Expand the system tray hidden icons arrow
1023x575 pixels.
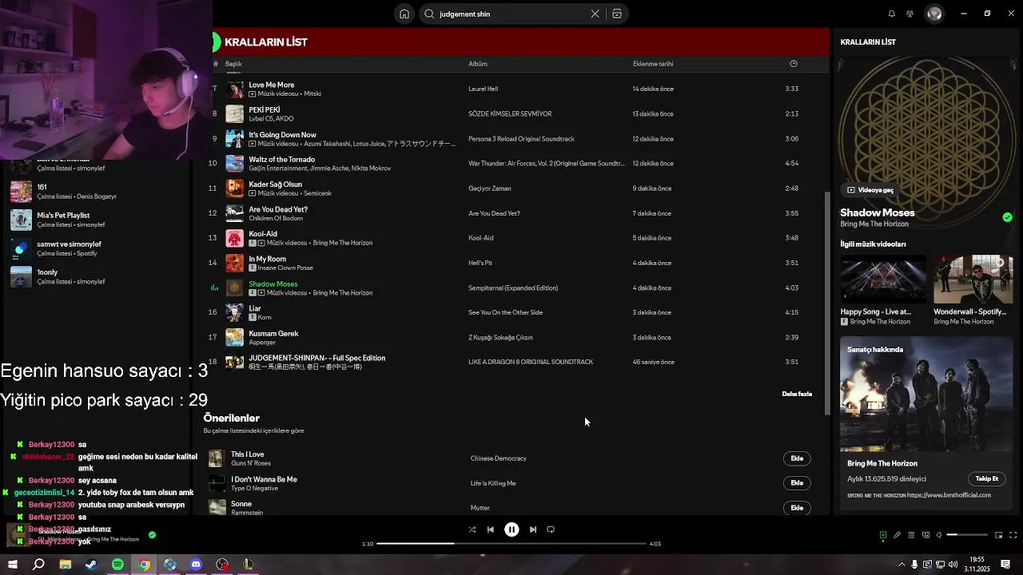coord(903,565)
